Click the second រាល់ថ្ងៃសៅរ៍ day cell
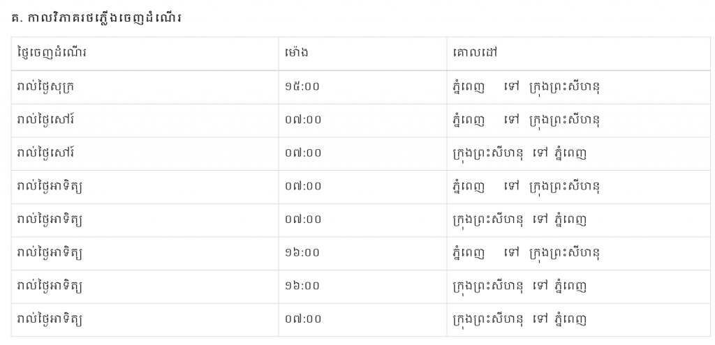715x345 pixels. pos(46,153)
